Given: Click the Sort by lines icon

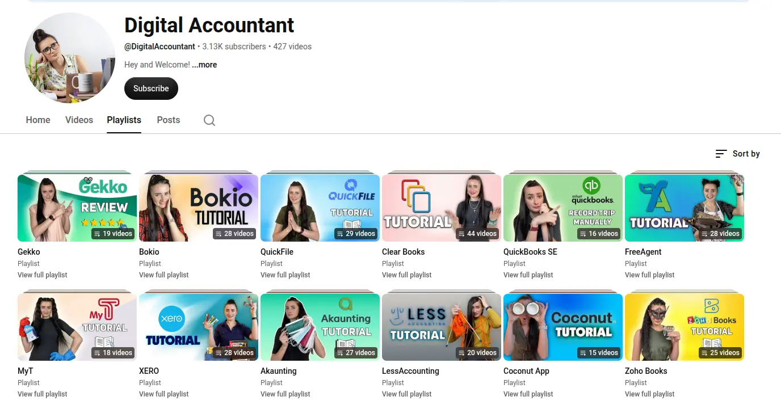Looking at the screenshot, I should [x=721, y=154].
